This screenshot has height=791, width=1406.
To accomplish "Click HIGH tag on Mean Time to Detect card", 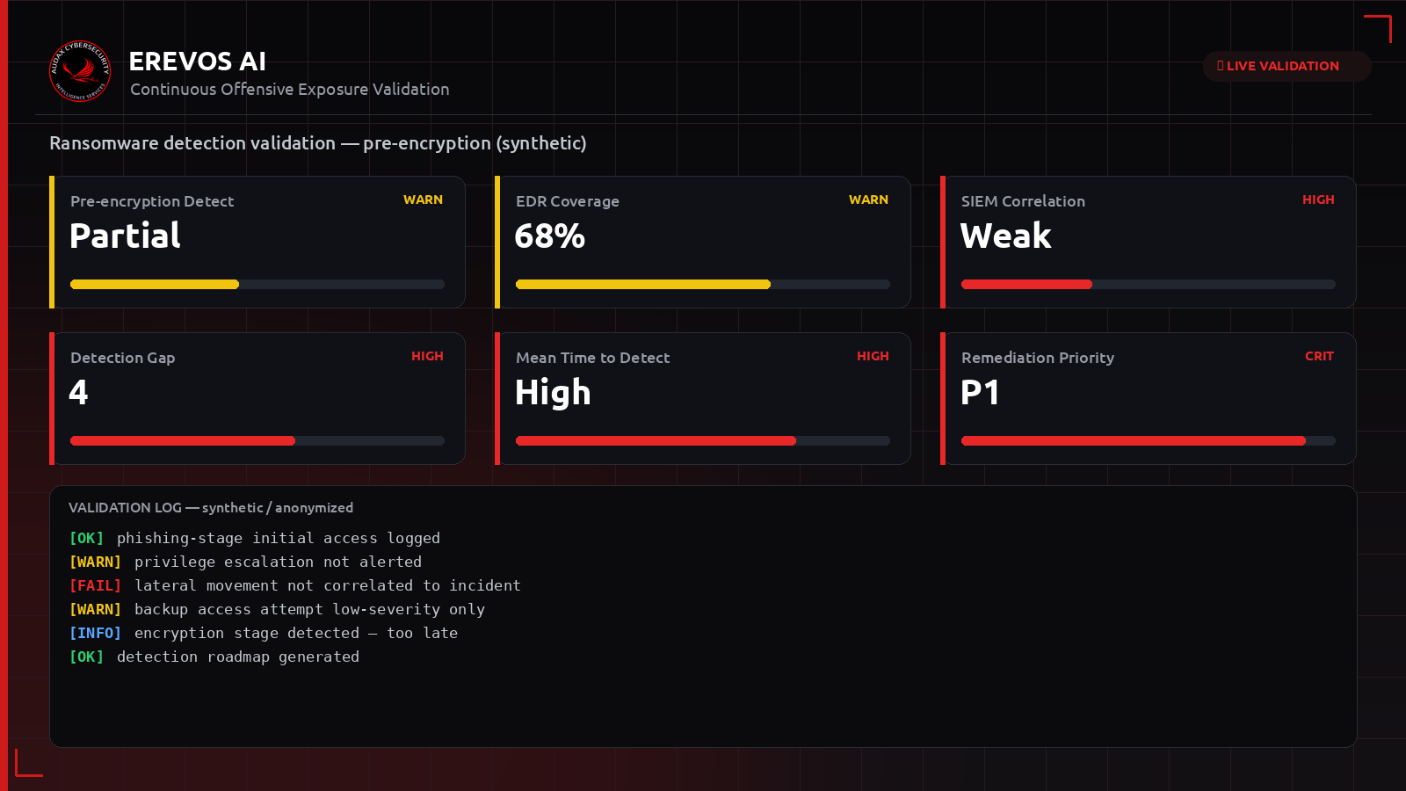I will [873, 356].
